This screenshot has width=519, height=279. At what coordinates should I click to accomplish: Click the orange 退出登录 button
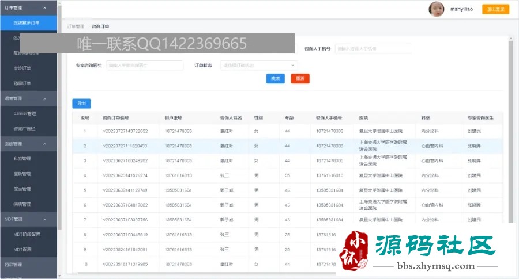pos(495,9)
